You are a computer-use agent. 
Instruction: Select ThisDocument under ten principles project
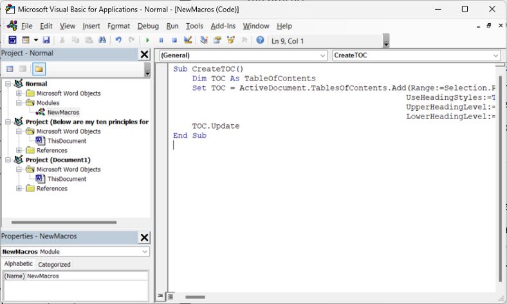pos(67,141)
